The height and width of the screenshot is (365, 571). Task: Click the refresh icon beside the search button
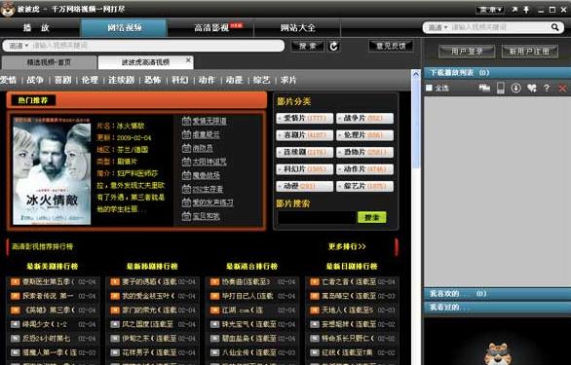point(334,46)
